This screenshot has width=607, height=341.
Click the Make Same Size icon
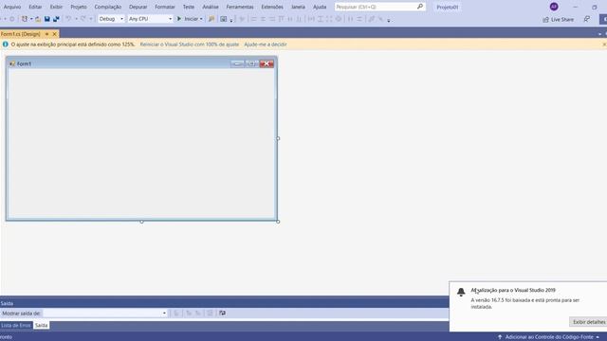pos(329,19)
